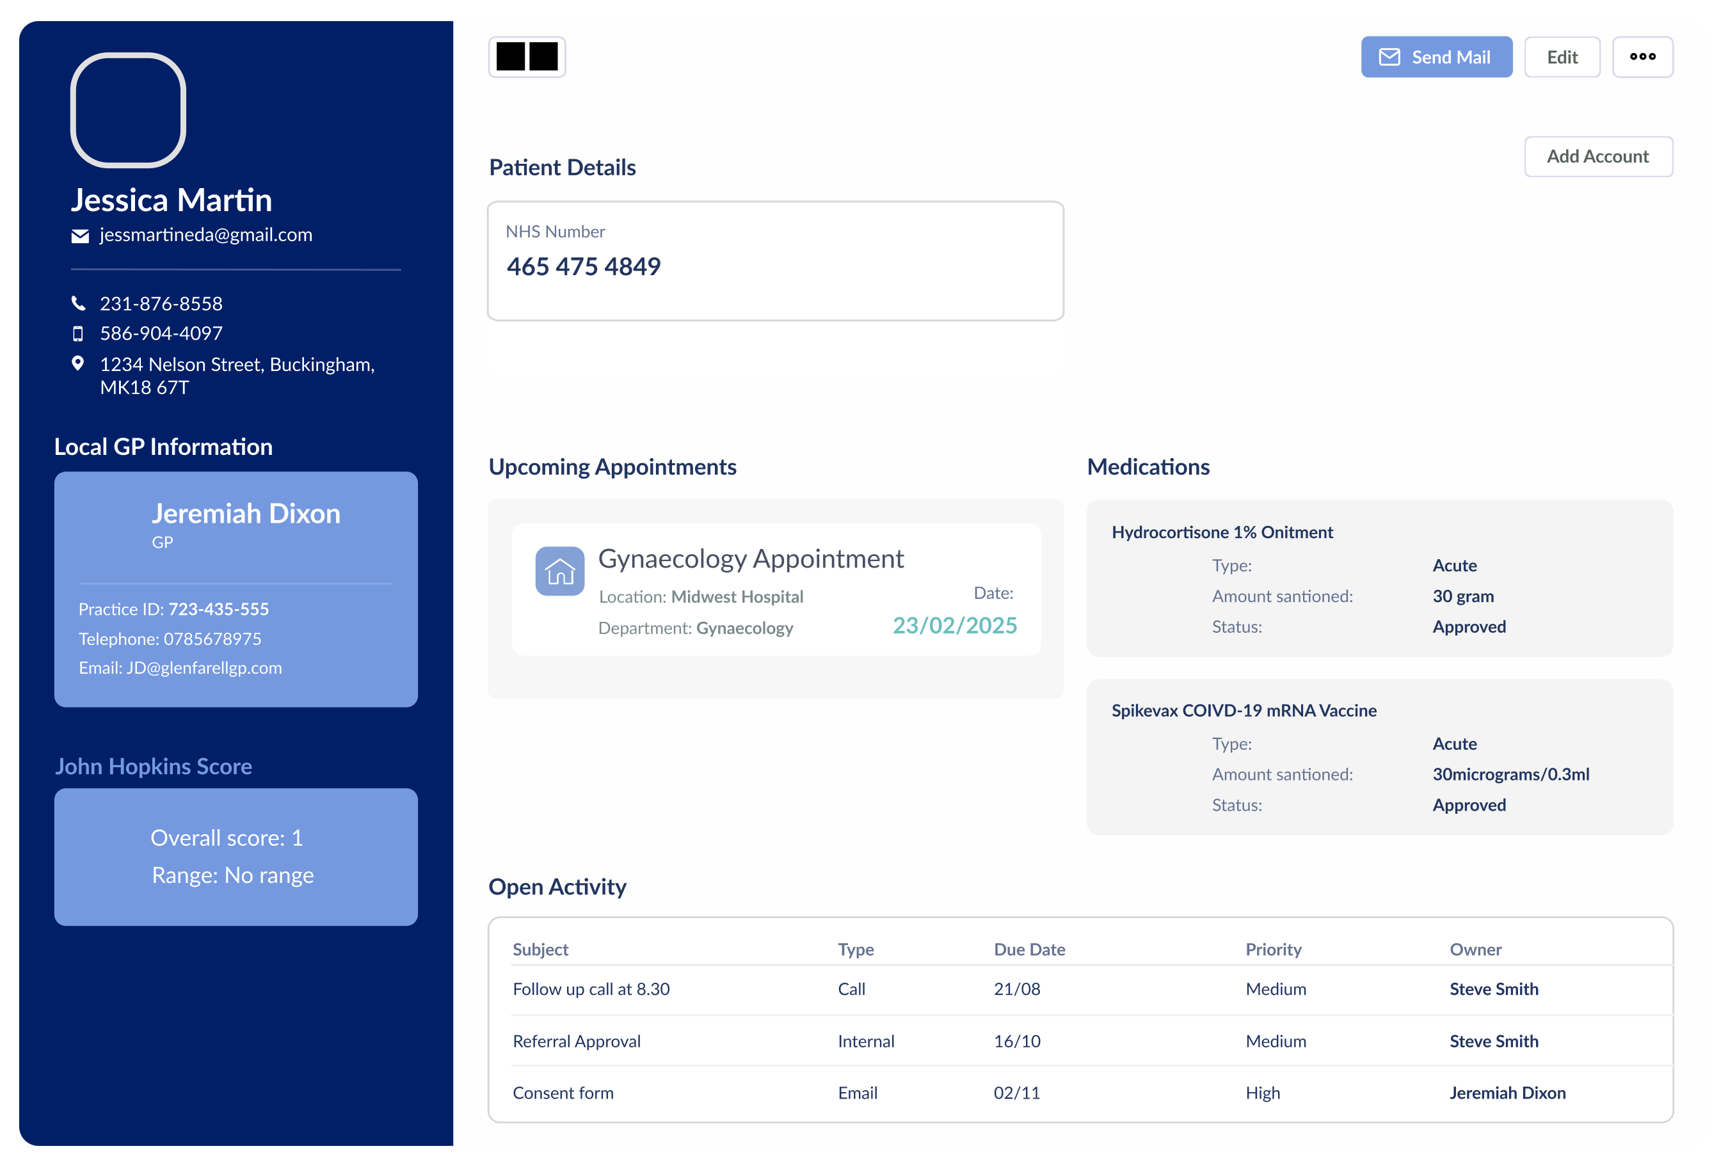
Task: Open the Referral Approval activity row
Action: [576, 1042]
